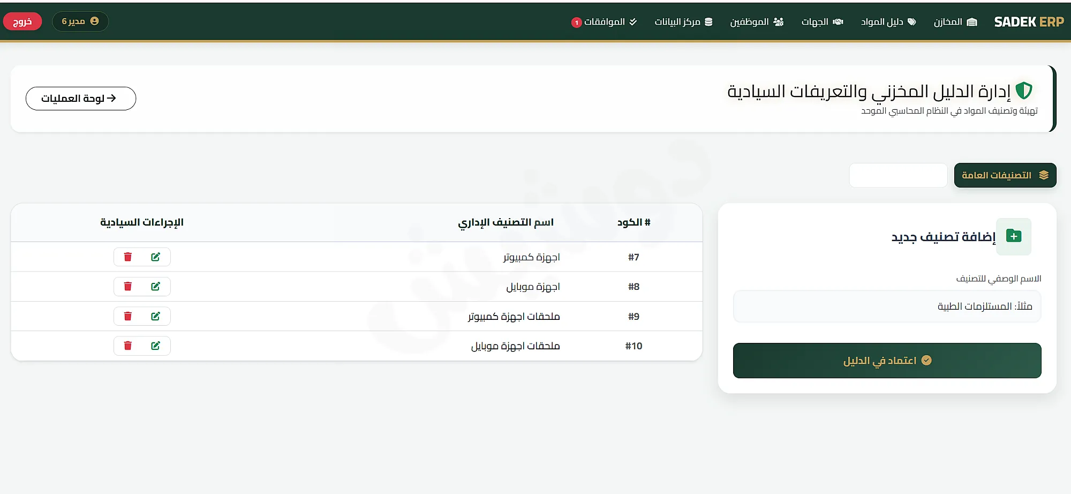Image resolution: width=1071 pixels, height=494 pixels.
Task: Open الموافقات approvals with notification badge
Action: (604, 21)
